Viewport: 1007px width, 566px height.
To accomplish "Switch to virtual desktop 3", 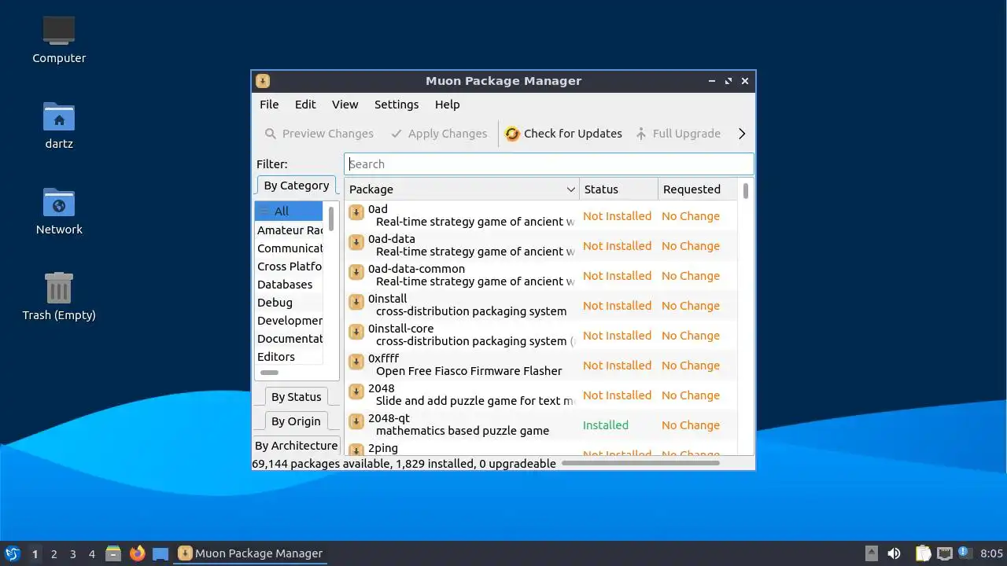I will [x=73, y=554].
